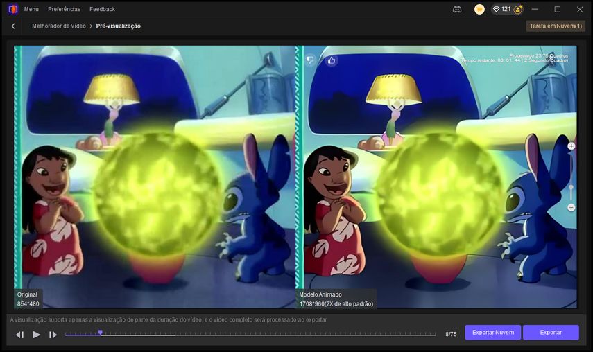Image resolution: width=593 pixels, height=352 pixels.
Task: Step back one frame
Action: point(20,335)
